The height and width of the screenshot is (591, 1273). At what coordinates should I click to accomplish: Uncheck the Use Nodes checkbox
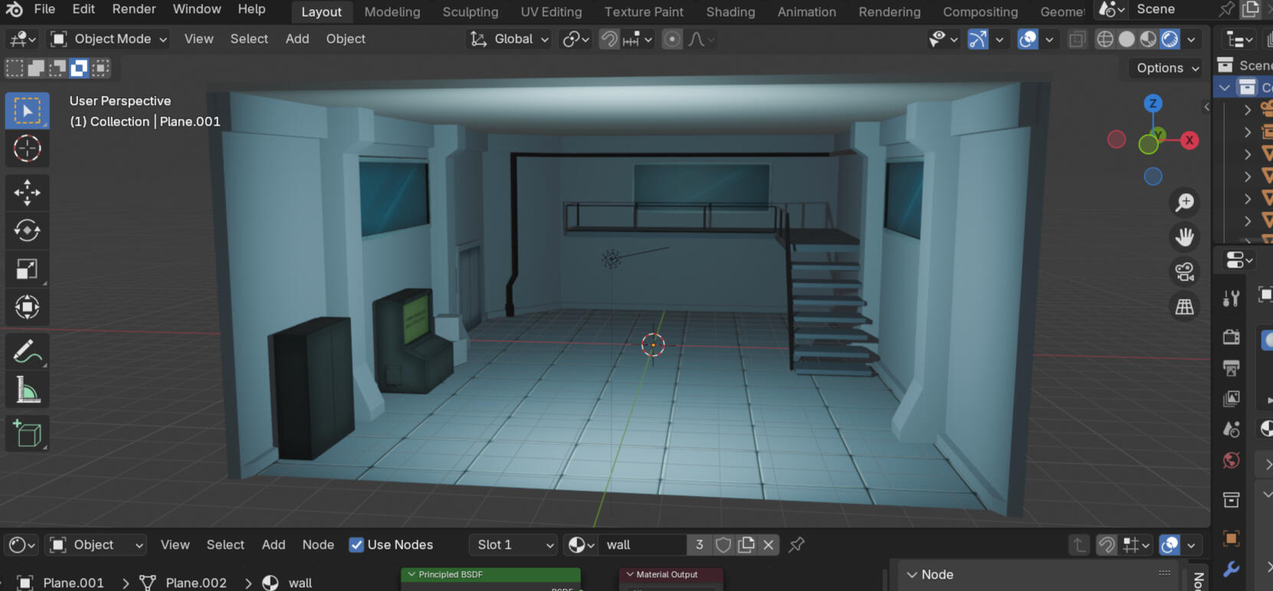[356, 545]
